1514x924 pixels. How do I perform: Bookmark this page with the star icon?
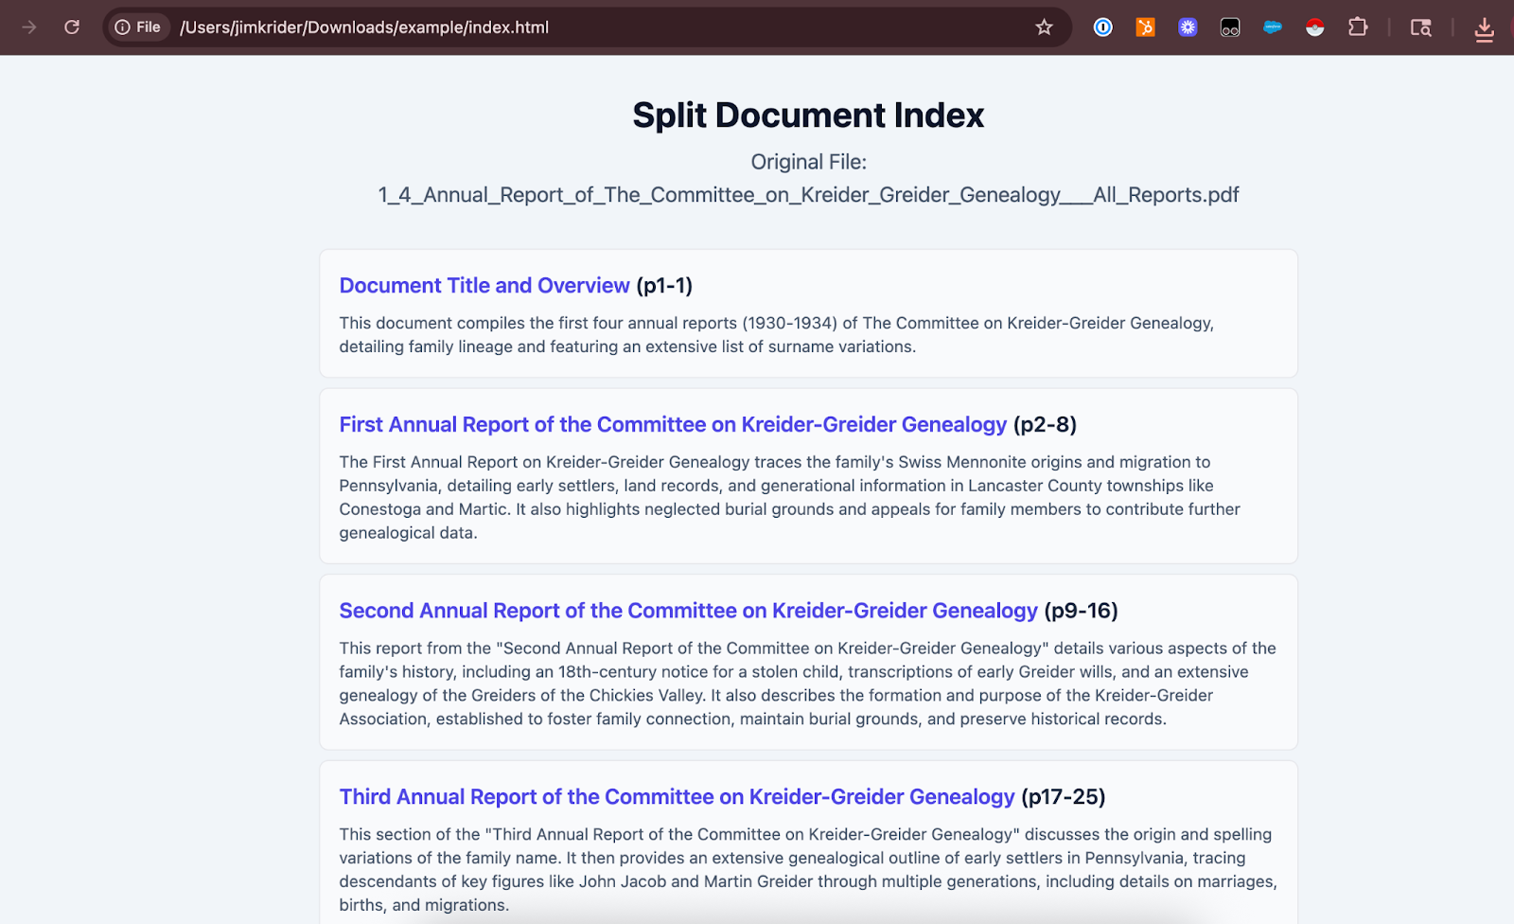[1044, 27]
